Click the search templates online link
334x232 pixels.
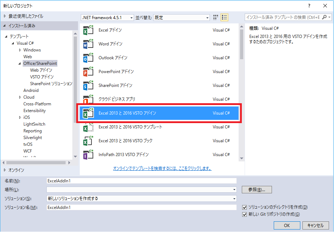click(162, 168)
